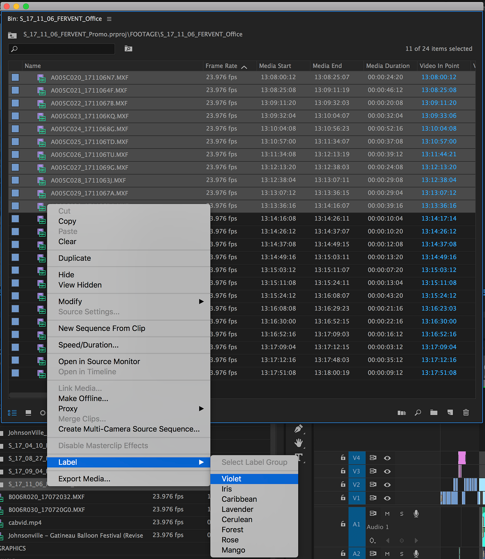Toggle the lock on track A1
Viewport: 485px width, 559px height.
point(343,524)
